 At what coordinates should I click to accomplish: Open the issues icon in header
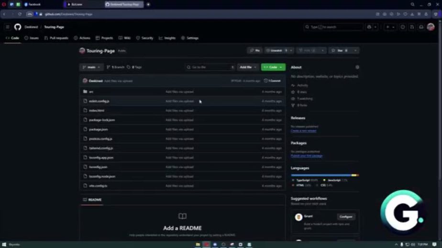point(403,27)
